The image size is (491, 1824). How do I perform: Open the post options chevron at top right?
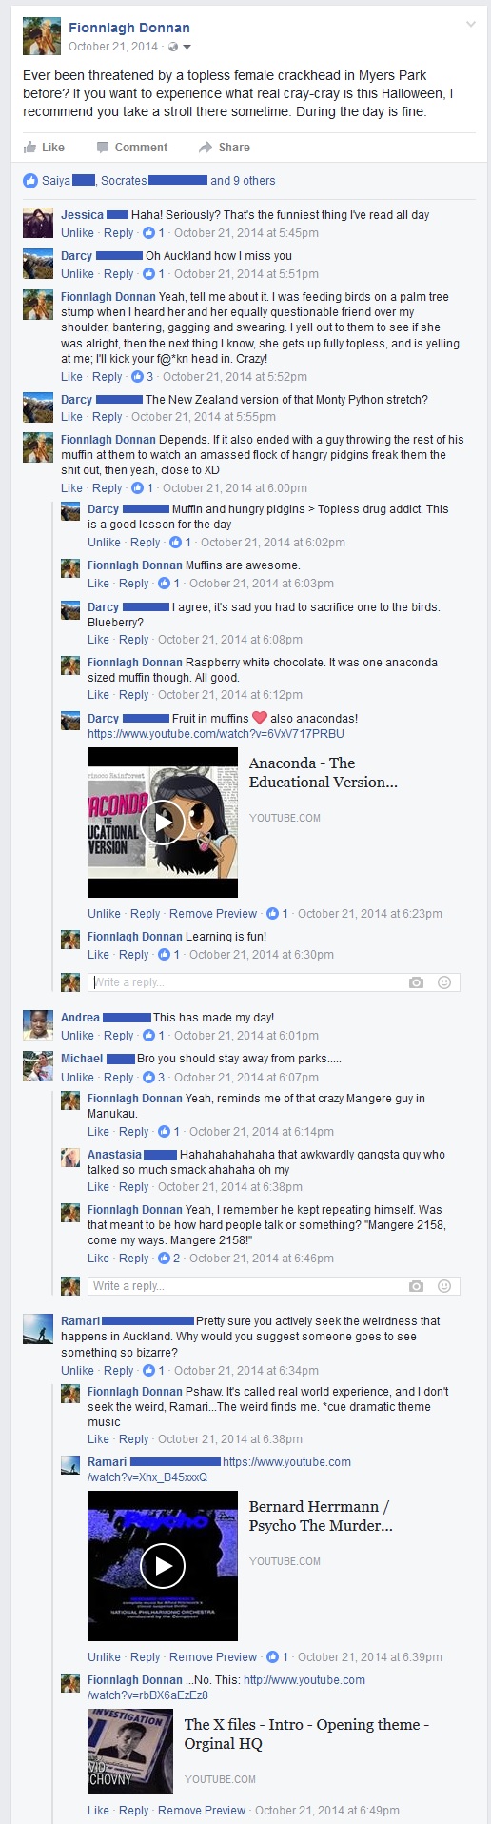470,25
